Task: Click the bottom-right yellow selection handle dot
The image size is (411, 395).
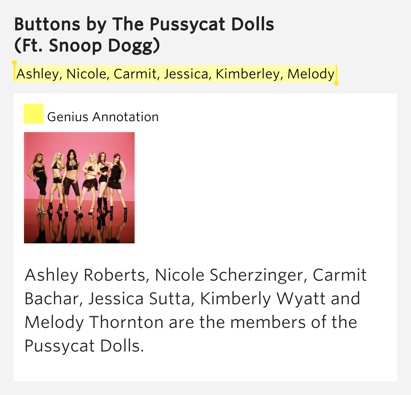Action: [336, 83]
